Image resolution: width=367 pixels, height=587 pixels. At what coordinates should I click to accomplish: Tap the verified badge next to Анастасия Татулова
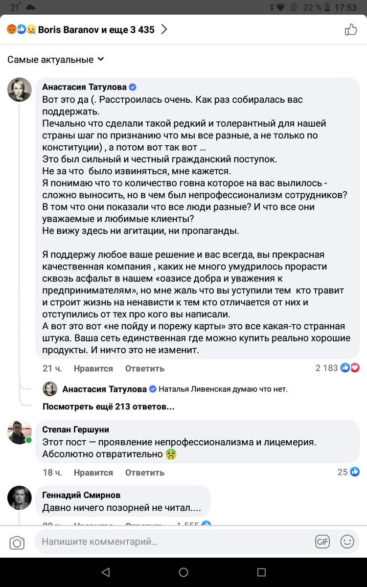[132, 87]
